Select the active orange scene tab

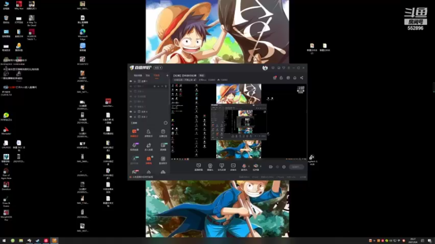pos(157,75)
